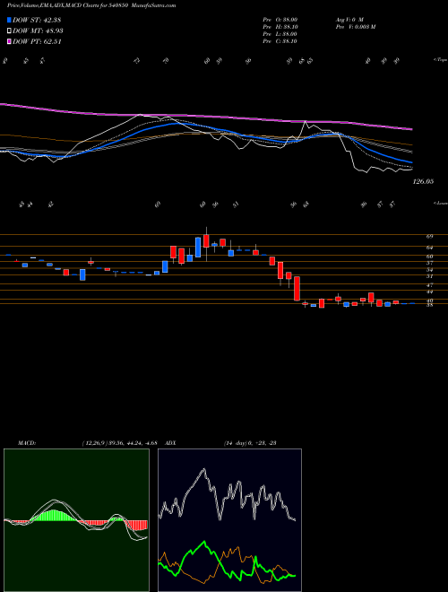Click the ADX panel label
The height and width of the screenshot is (592, 448).
tap(170, 443)
